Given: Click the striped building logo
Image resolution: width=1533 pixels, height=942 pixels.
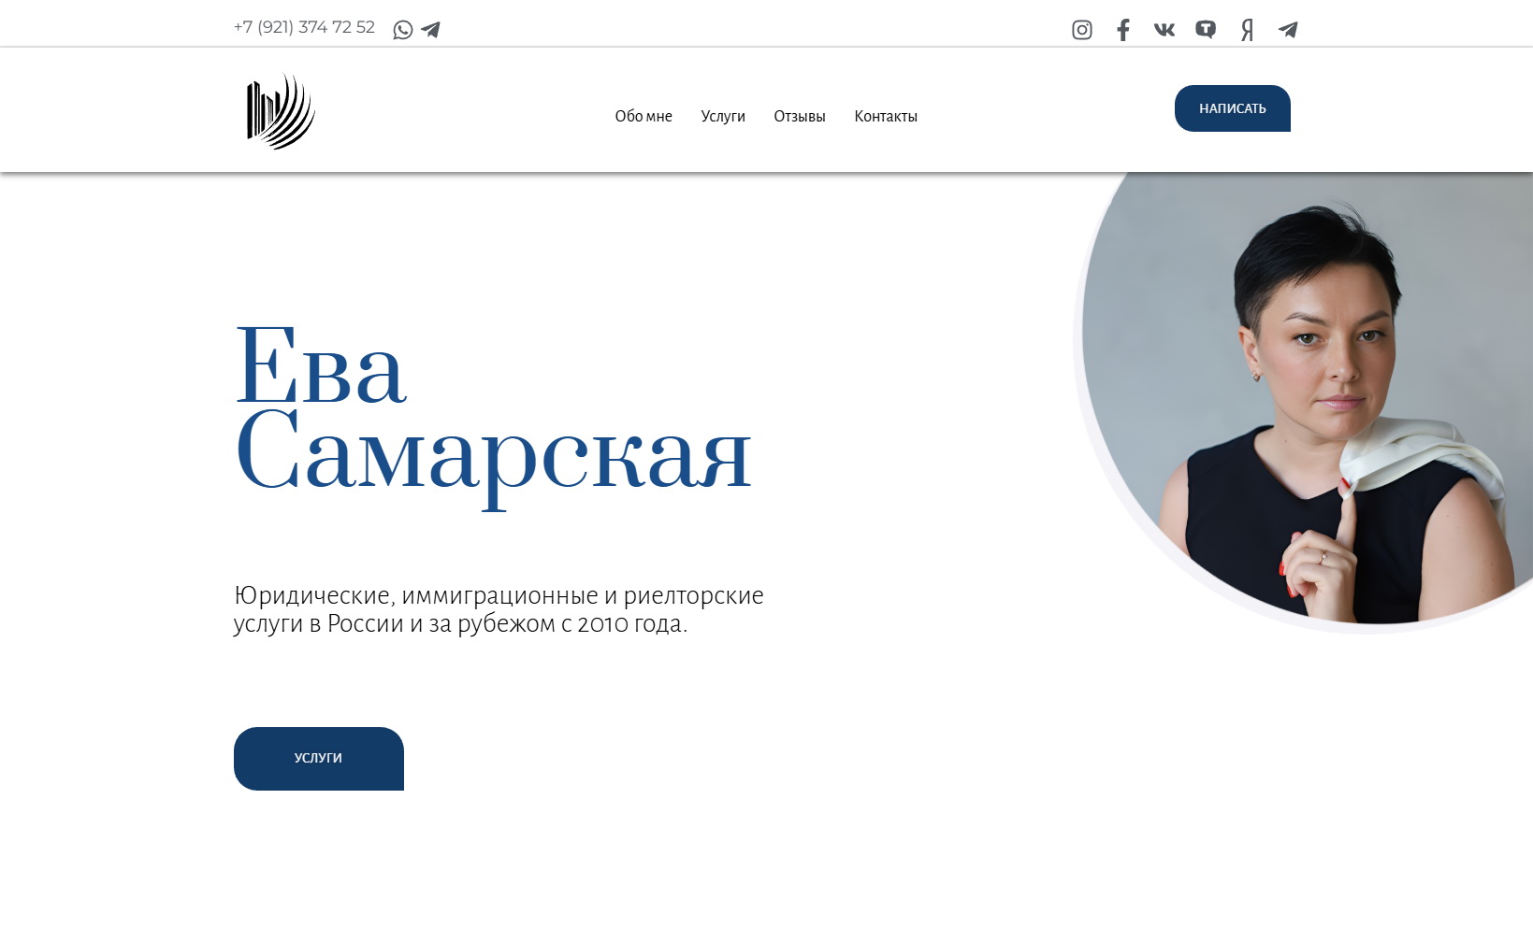Looking at the screenshot, I should [281, 111].
